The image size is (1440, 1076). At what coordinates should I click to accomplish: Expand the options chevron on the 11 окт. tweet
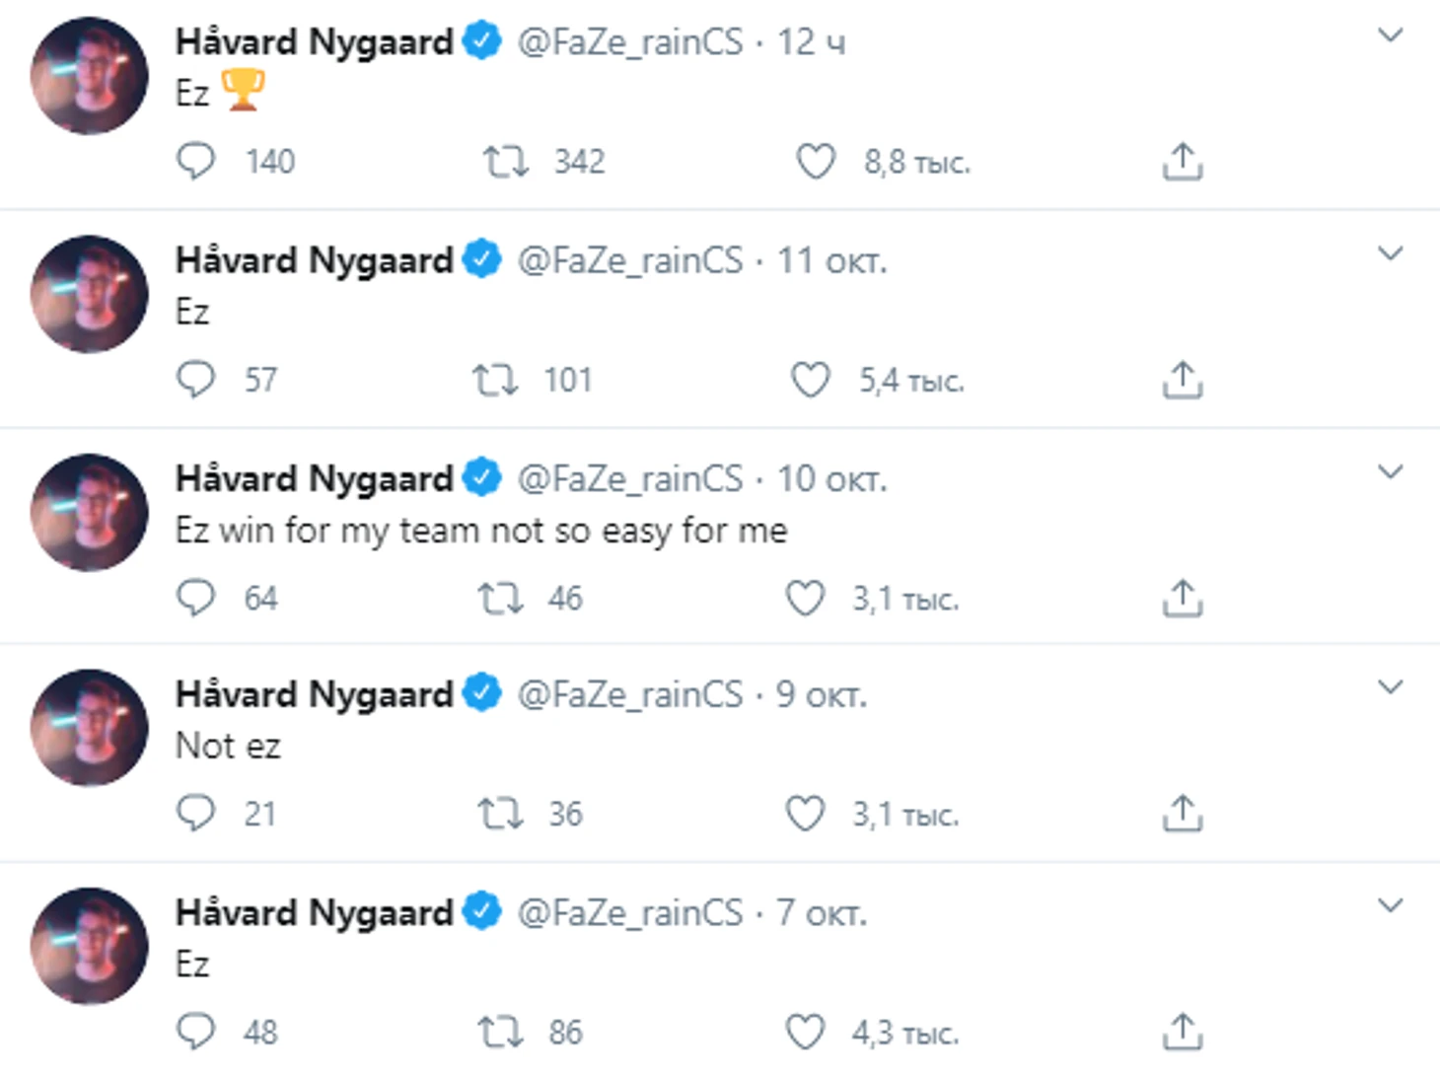pos(1390,254)
